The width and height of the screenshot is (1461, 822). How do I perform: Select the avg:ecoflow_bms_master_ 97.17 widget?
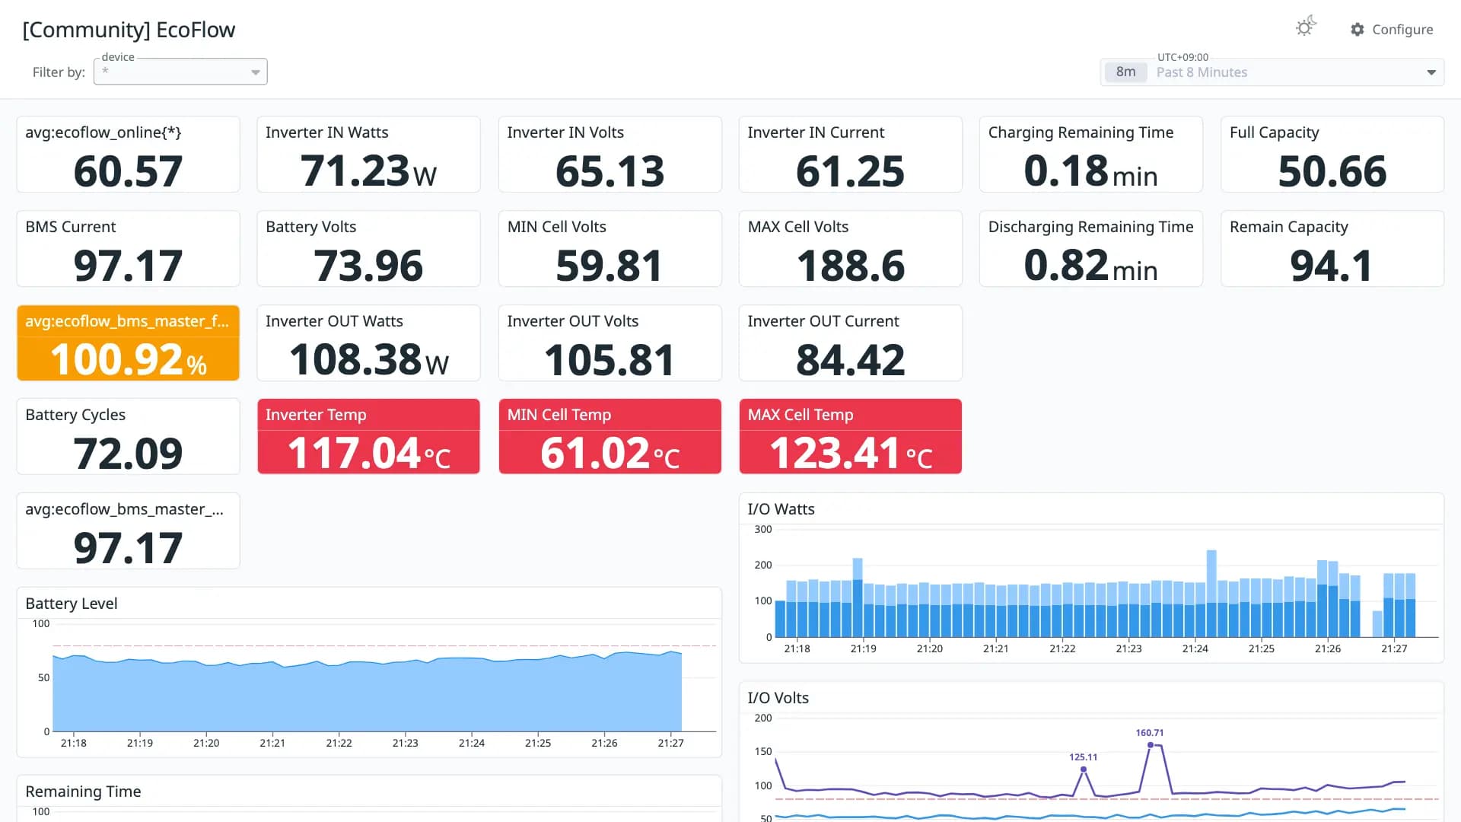[x=128, y=530]
